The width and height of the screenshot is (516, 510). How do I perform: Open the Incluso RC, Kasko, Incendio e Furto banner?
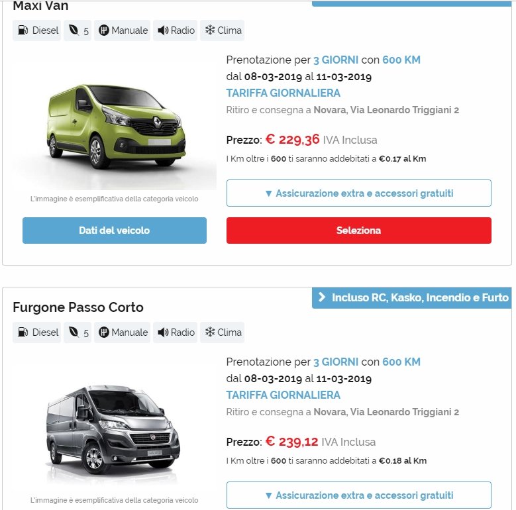[412, 298]
